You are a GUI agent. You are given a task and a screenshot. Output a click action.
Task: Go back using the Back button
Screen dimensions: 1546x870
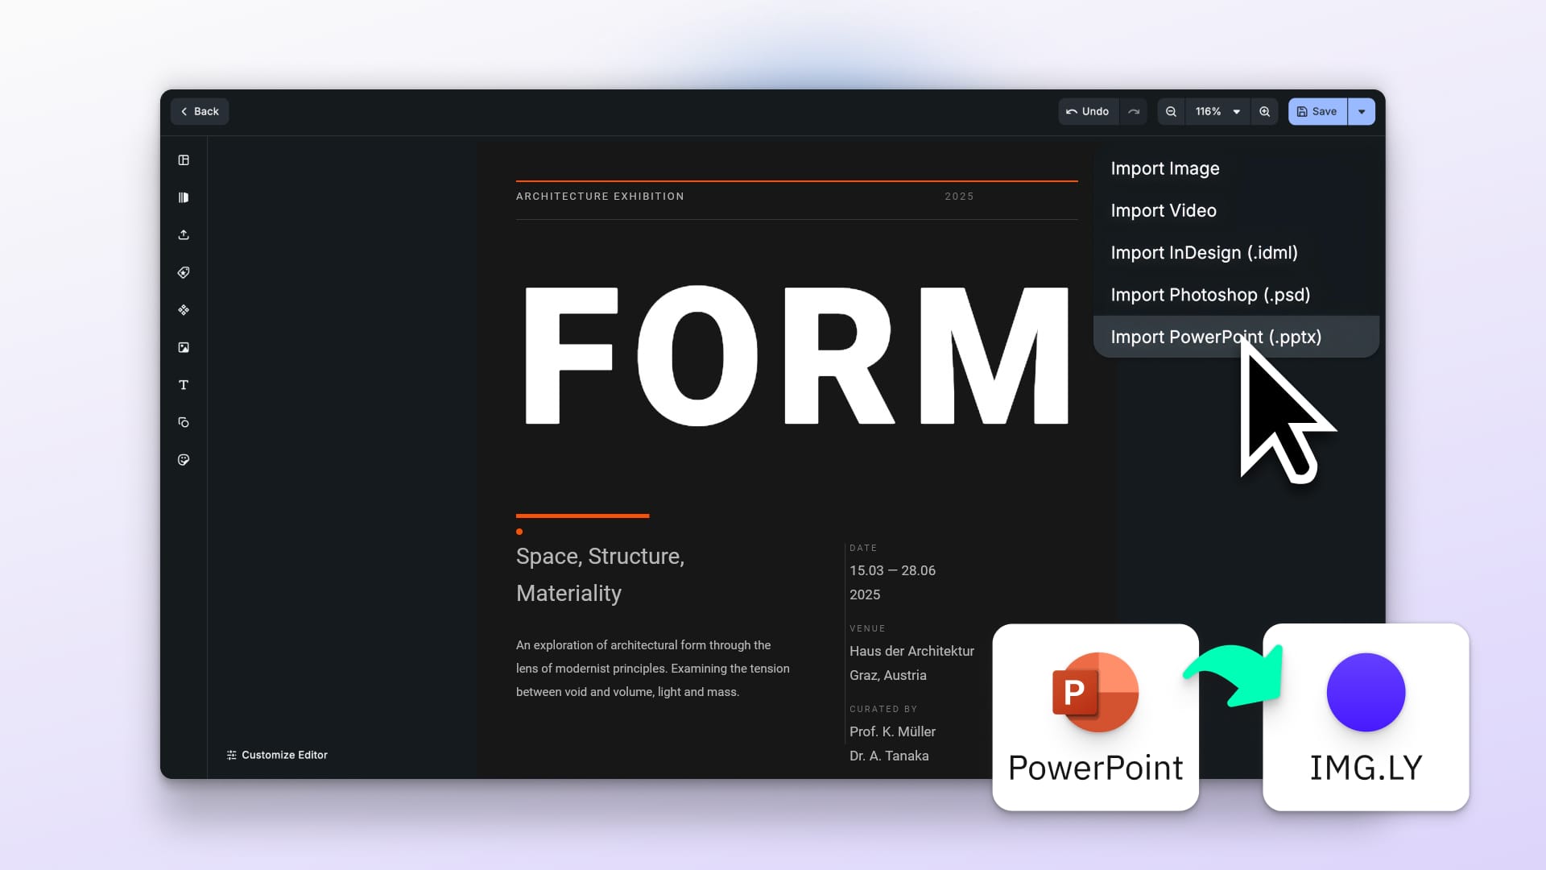[x=199, y=111]
